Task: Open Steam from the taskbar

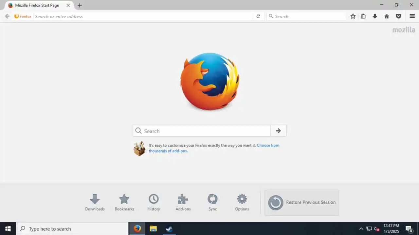Action: pos(169,228)
